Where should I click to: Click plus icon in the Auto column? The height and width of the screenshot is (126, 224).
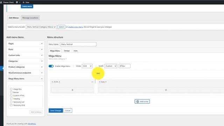pos(166,90)
